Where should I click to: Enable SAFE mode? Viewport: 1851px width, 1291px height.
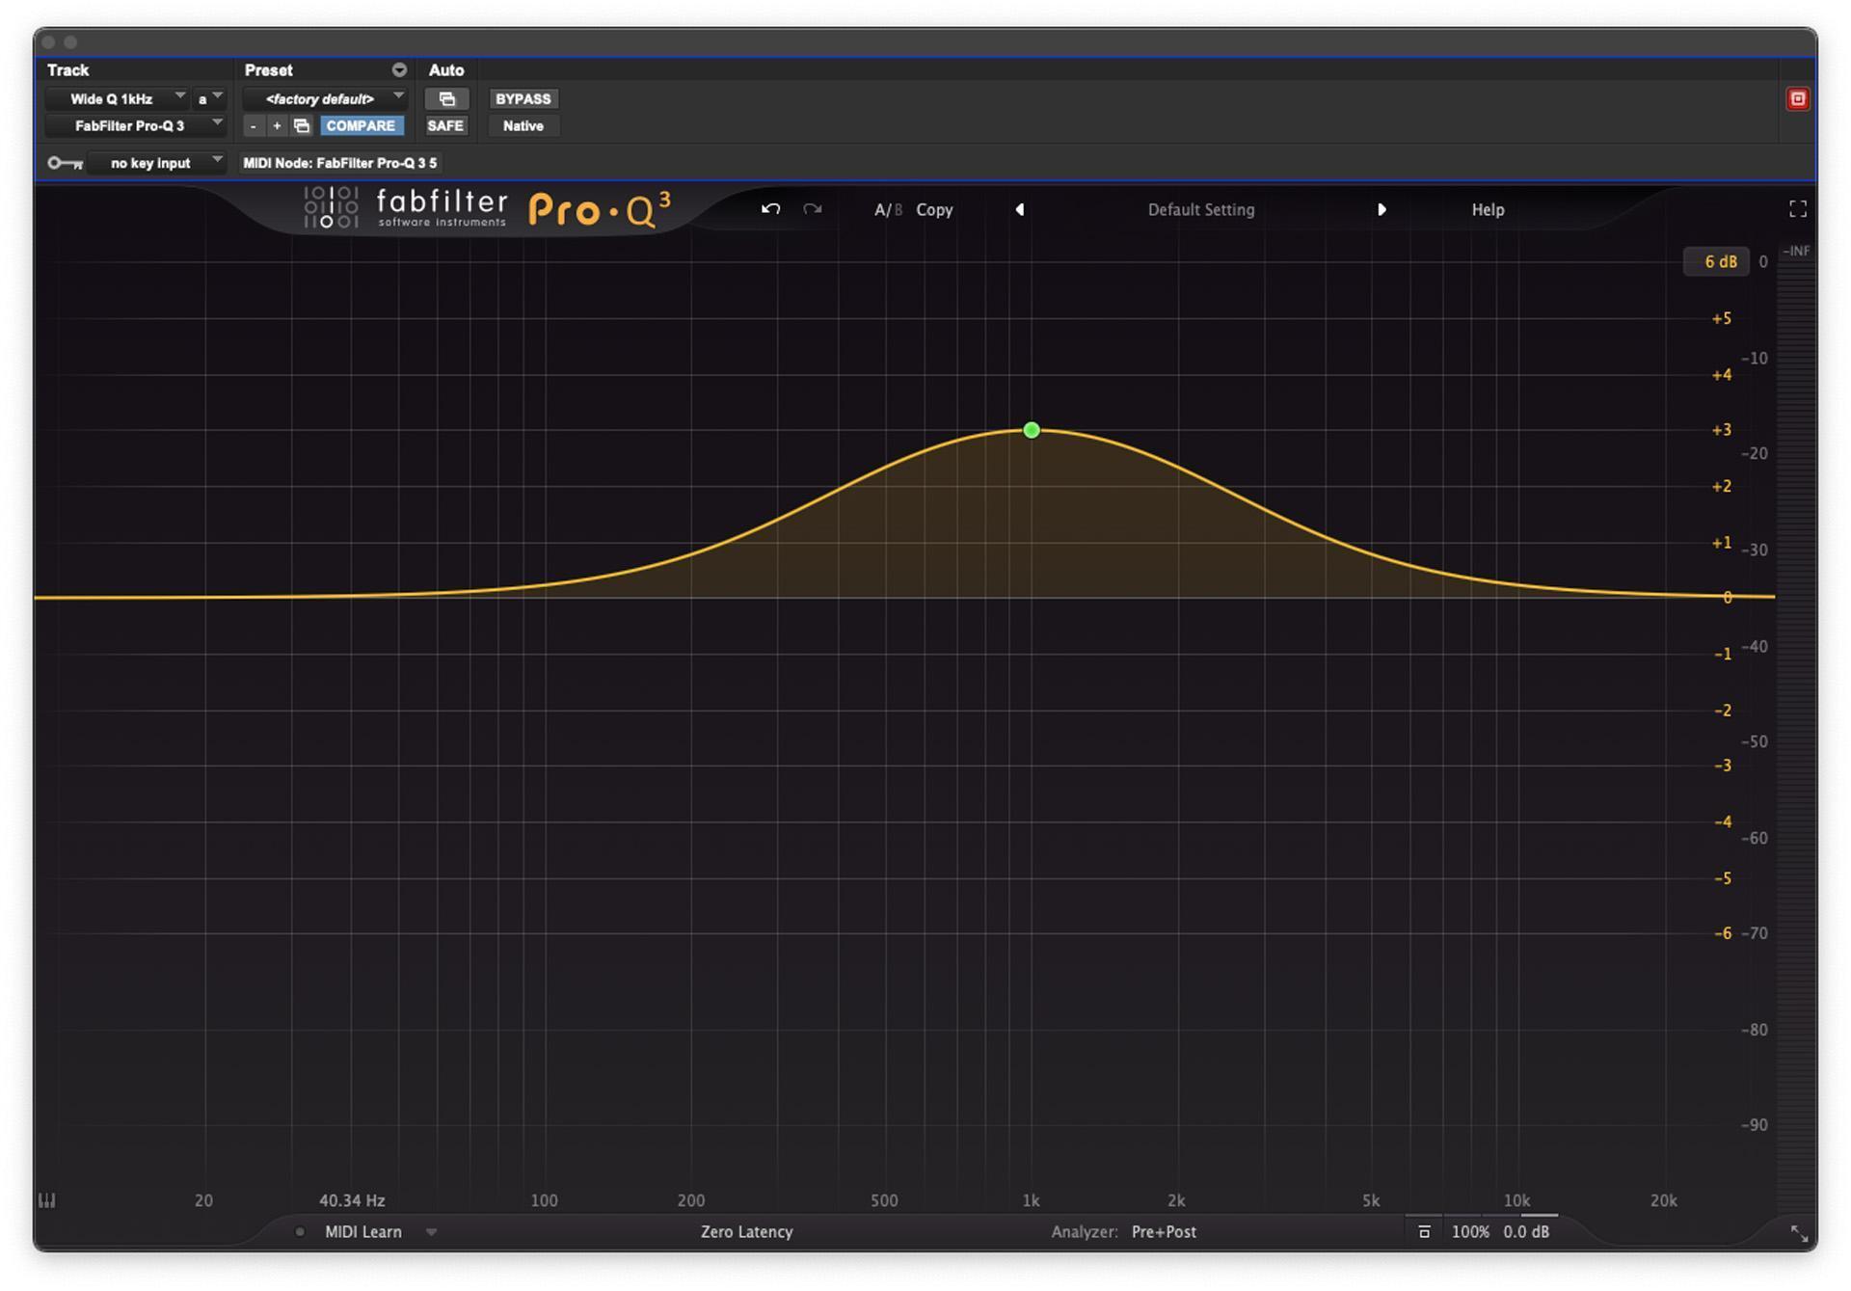coord(445,125)
